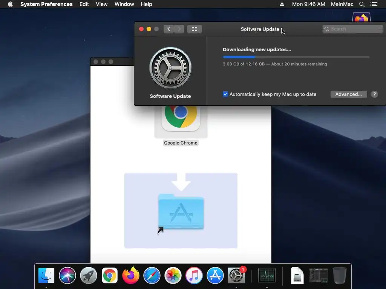
Task: Open the Apple menu
Action: pos(10,4)
